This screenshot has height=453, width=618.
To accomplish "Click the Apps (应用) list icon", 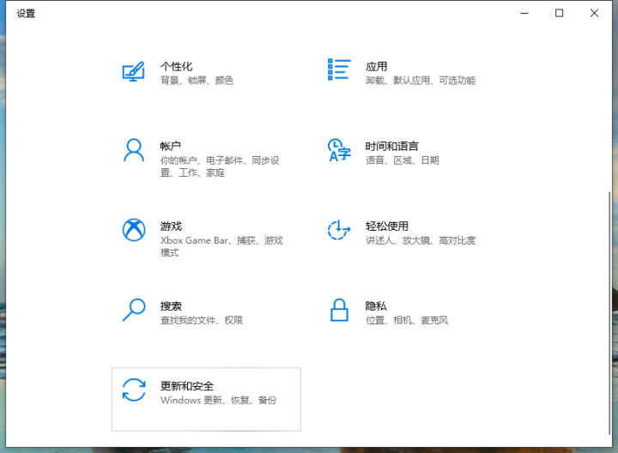I will pos(340,70).
